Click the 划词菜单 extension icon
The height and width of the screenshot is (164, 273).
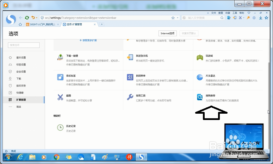point(130,77)
